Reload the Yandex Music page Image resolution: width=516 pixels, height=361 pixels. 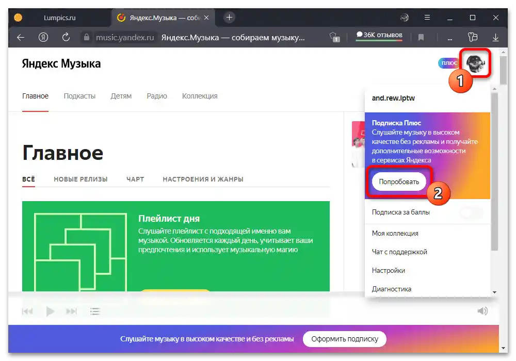point(66,37)
